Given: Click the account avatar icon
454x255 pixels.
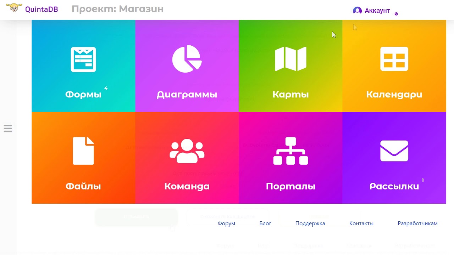Looking at the screenshot, I should (358, 11).
